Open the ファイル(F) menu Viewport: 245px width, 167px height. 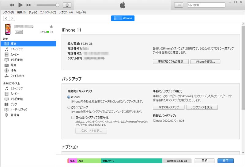click(x=9, y=12)
